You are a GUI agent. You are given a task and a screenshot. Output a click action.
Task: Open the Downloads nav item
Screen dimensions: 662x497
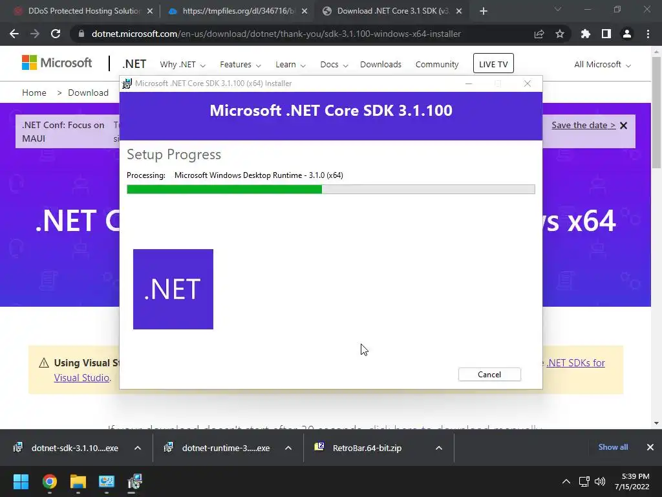coord(380,65)
